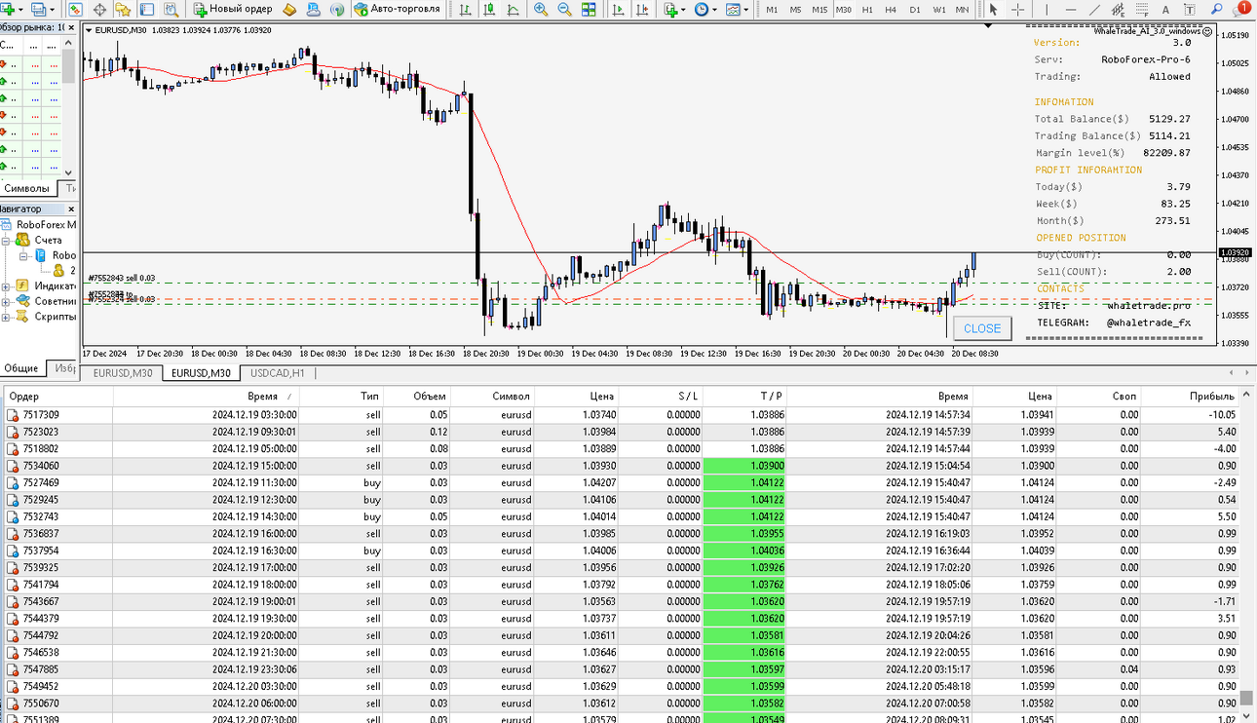Toggle the Navigator panel (star folder icon)

click(x=123, y=10)
